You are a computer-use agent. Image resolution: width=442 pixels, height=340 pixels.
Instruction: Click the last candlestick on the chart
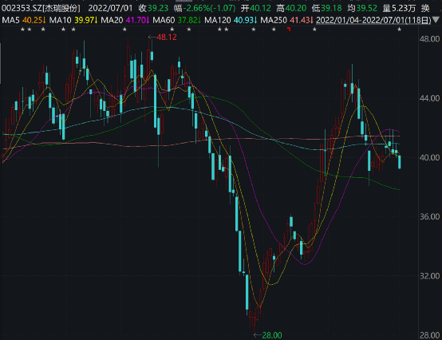point(400,162)
